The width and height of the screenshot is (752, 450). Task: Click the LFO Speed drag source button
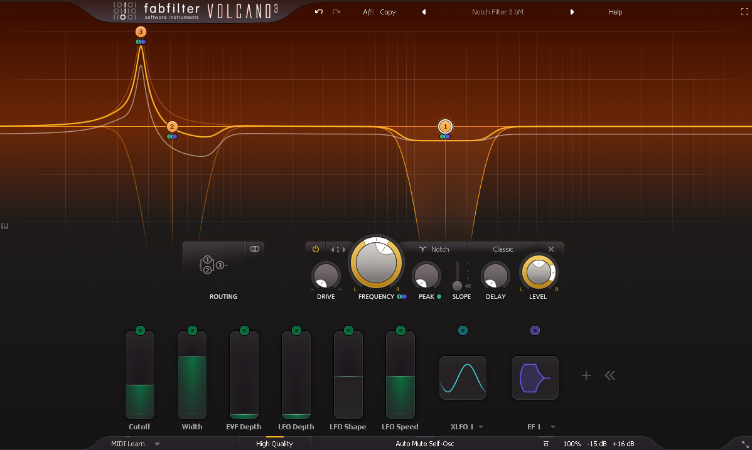point(400,330)
